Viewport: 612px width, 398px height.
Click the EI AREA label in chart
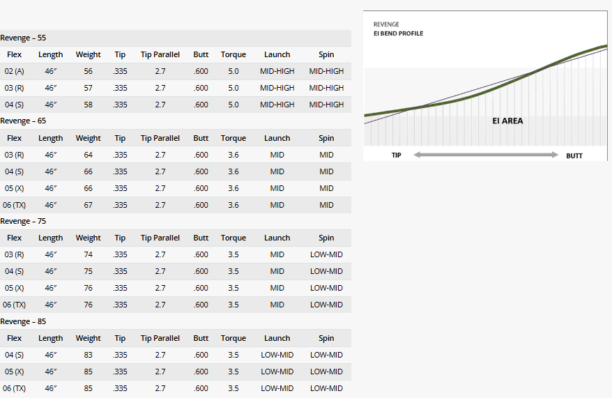click(507, 121)
